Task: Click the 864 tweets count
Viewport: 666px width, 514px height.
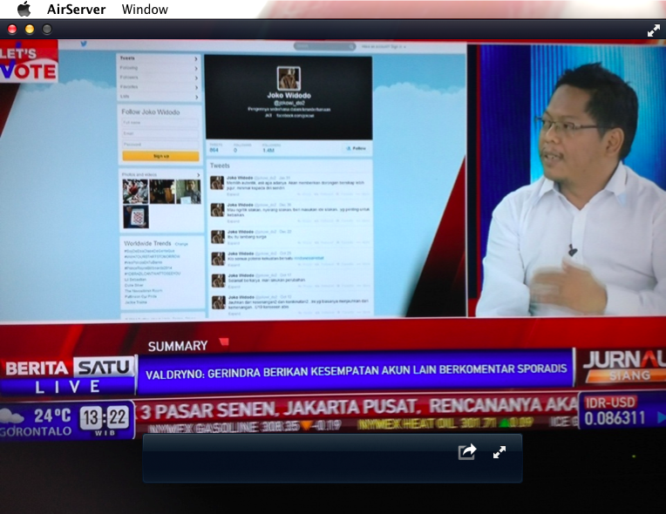Action: [x=214, y=150]
